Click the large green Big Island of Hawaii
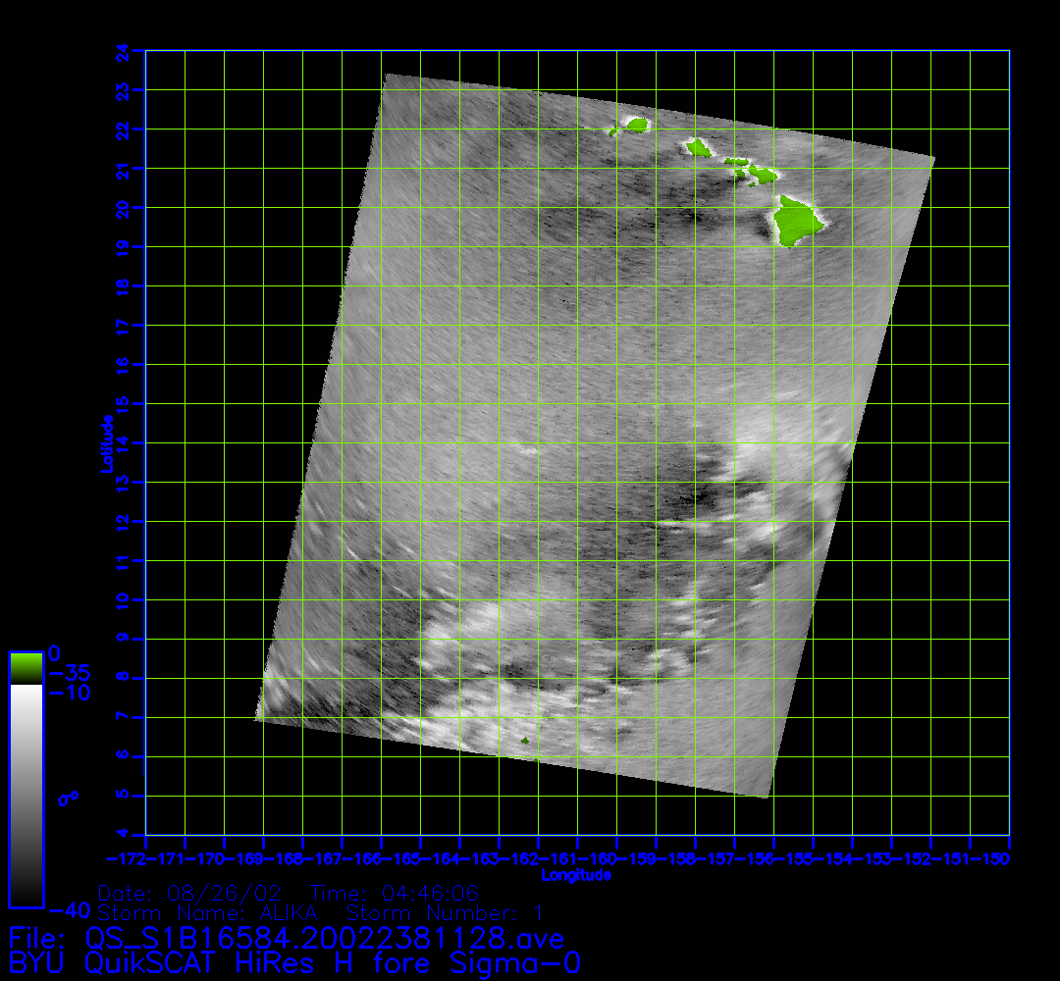The width and height of the screenshot is (1060, 981). (x=798, y=222)
